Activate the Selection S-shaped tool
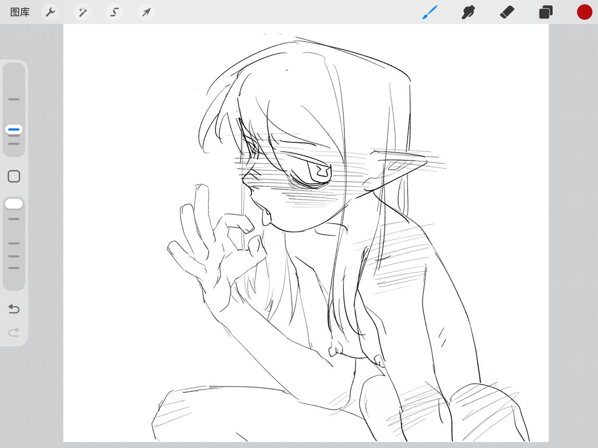The width and height of the screenshot is (598, 448). point(114,12)
